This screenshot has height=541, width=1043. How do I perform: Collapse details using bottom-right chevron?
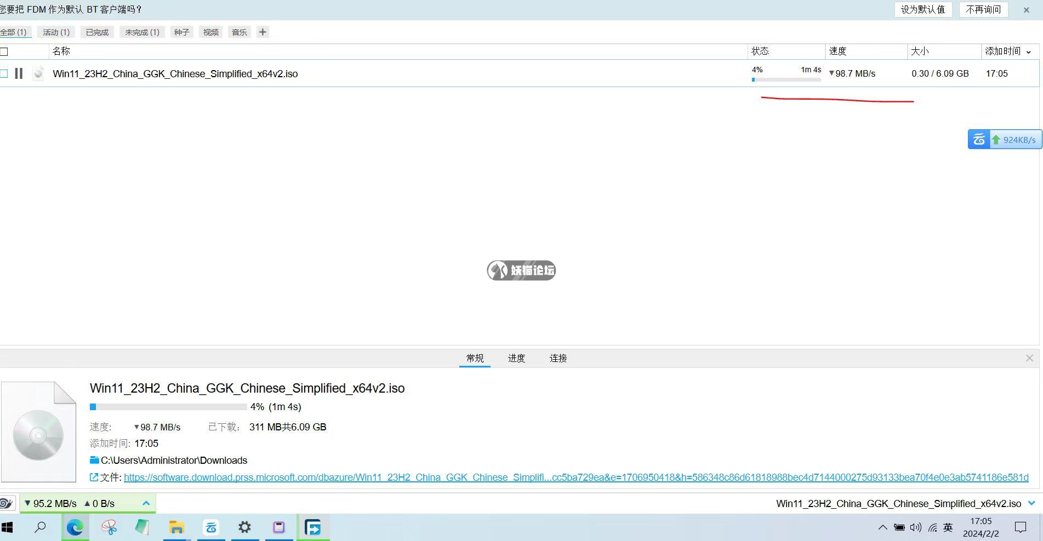click(x=1032, y=503)
